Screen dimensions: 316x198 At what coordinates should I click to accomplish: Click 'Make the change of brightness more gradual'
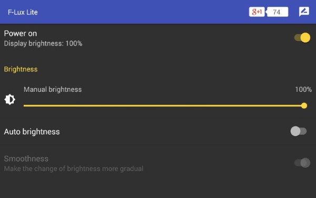74,168
